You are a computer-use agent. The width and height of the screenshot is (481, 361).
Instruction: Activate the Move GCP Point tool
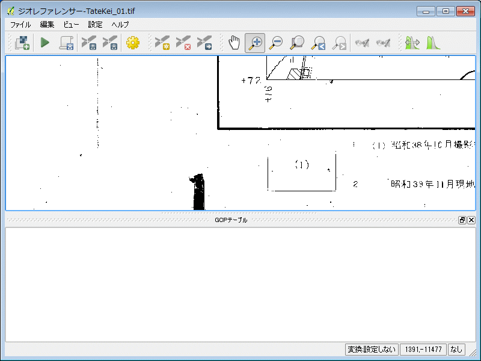[204, 43]
